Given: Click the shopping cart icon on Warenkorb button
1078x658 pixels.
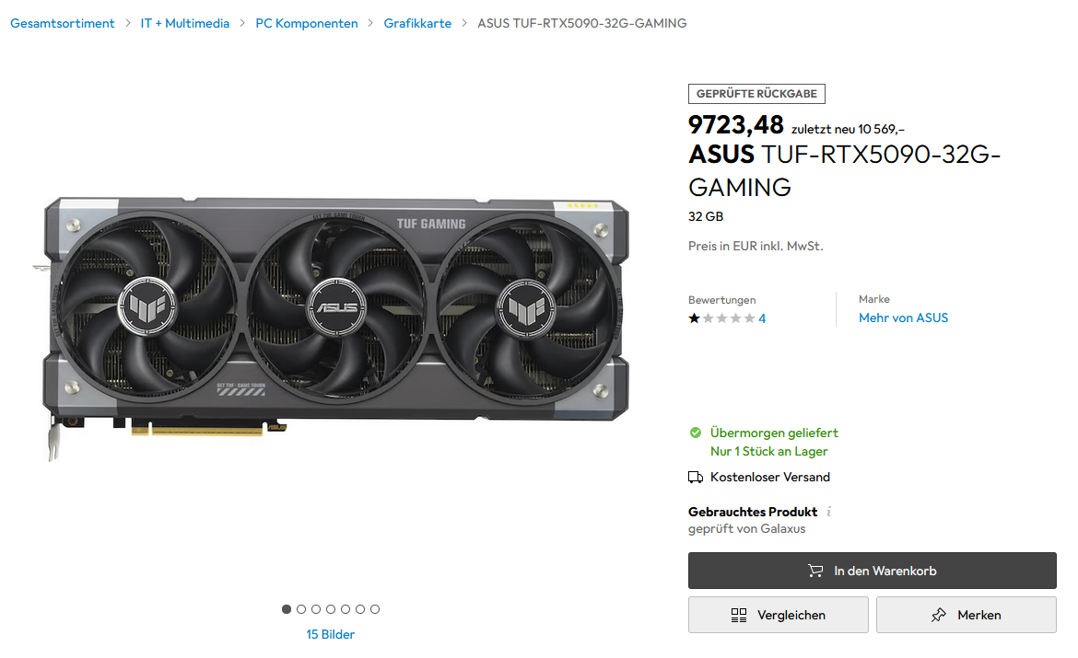Looking at the screenshot, I should [x=815, y=571].
